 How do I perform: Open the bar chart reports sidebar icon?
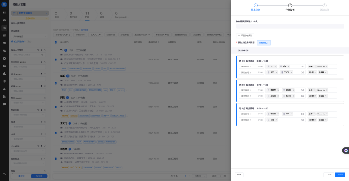point(4,74)
